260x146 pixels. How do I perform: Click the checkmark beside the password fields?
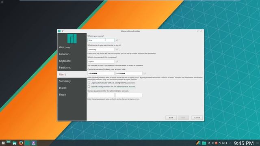point(145,73)
